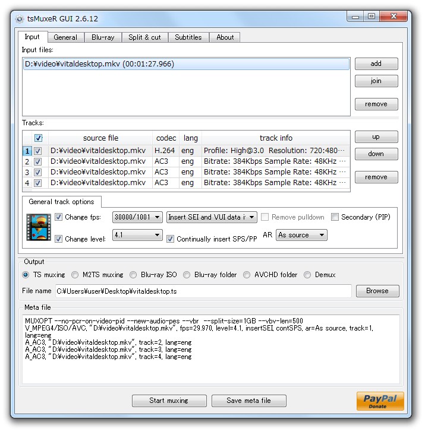This screenshot has width=425, height=432.
Task: Select the Demux output option
Action: coord(307,275)
